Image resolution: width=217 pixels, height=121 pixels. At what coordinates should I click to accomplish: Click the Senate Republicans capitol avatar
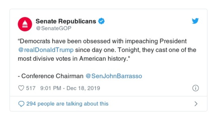[25, 24]
